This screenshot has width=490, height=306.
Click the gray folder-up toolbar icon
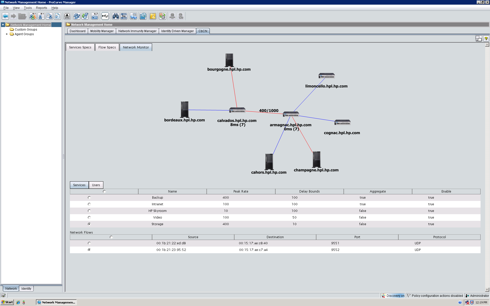22,16
